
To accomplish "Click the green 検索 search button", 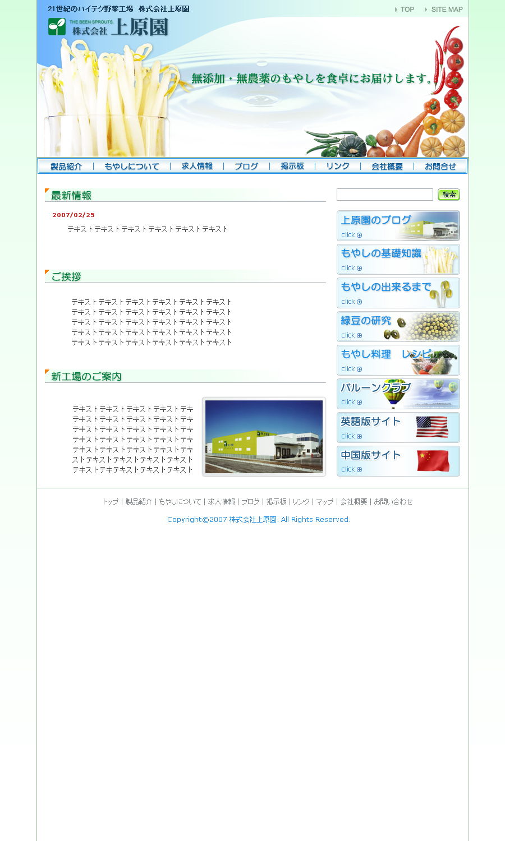I will (x=449, y=195).
